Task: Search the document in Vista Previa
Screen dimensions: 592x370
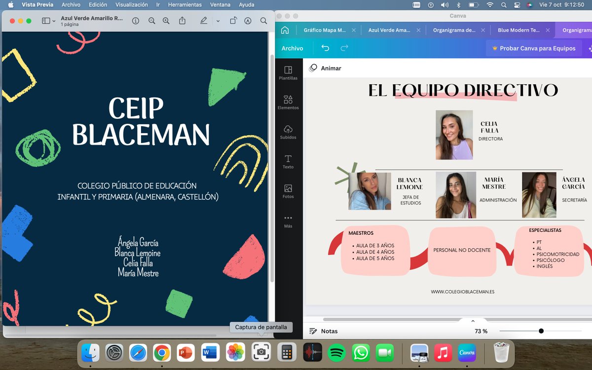Action: 264,21
